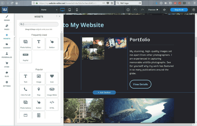The width and height of the screenshot is (197, 126).
Task: Redo the last change
Action: 142,10
